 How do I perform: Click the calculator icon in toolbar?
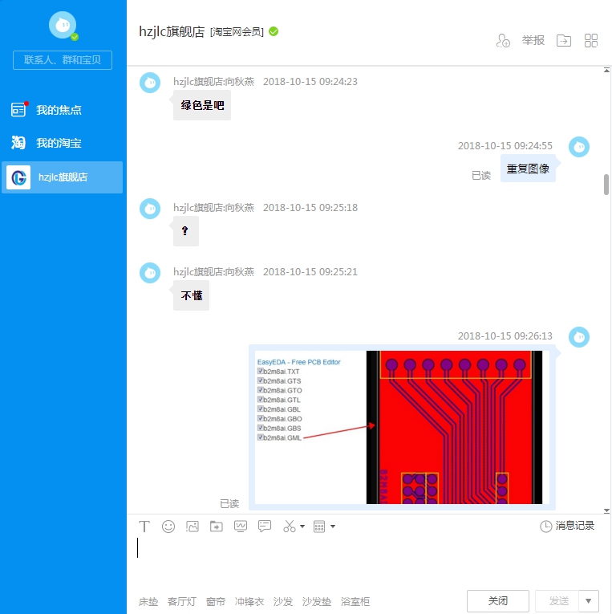[319, 527]
